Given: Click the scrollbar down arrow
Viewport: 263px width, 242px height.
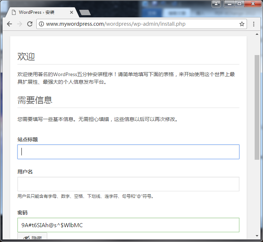Looking at the screenshot, I should [x=257, y=236].
